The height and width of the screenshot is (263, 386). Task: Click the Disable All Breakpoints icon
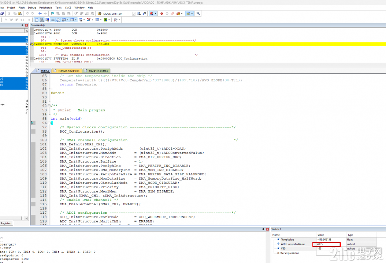172,14
